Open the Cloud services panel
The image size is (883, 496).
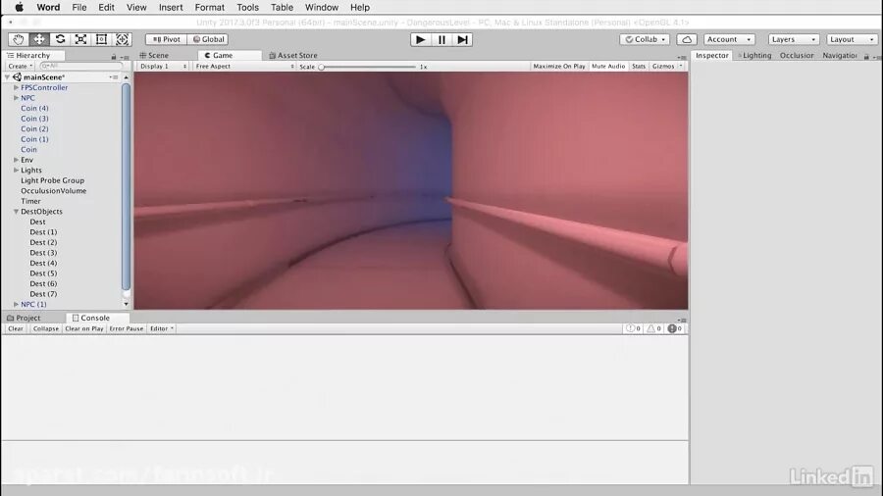(687, 39)
